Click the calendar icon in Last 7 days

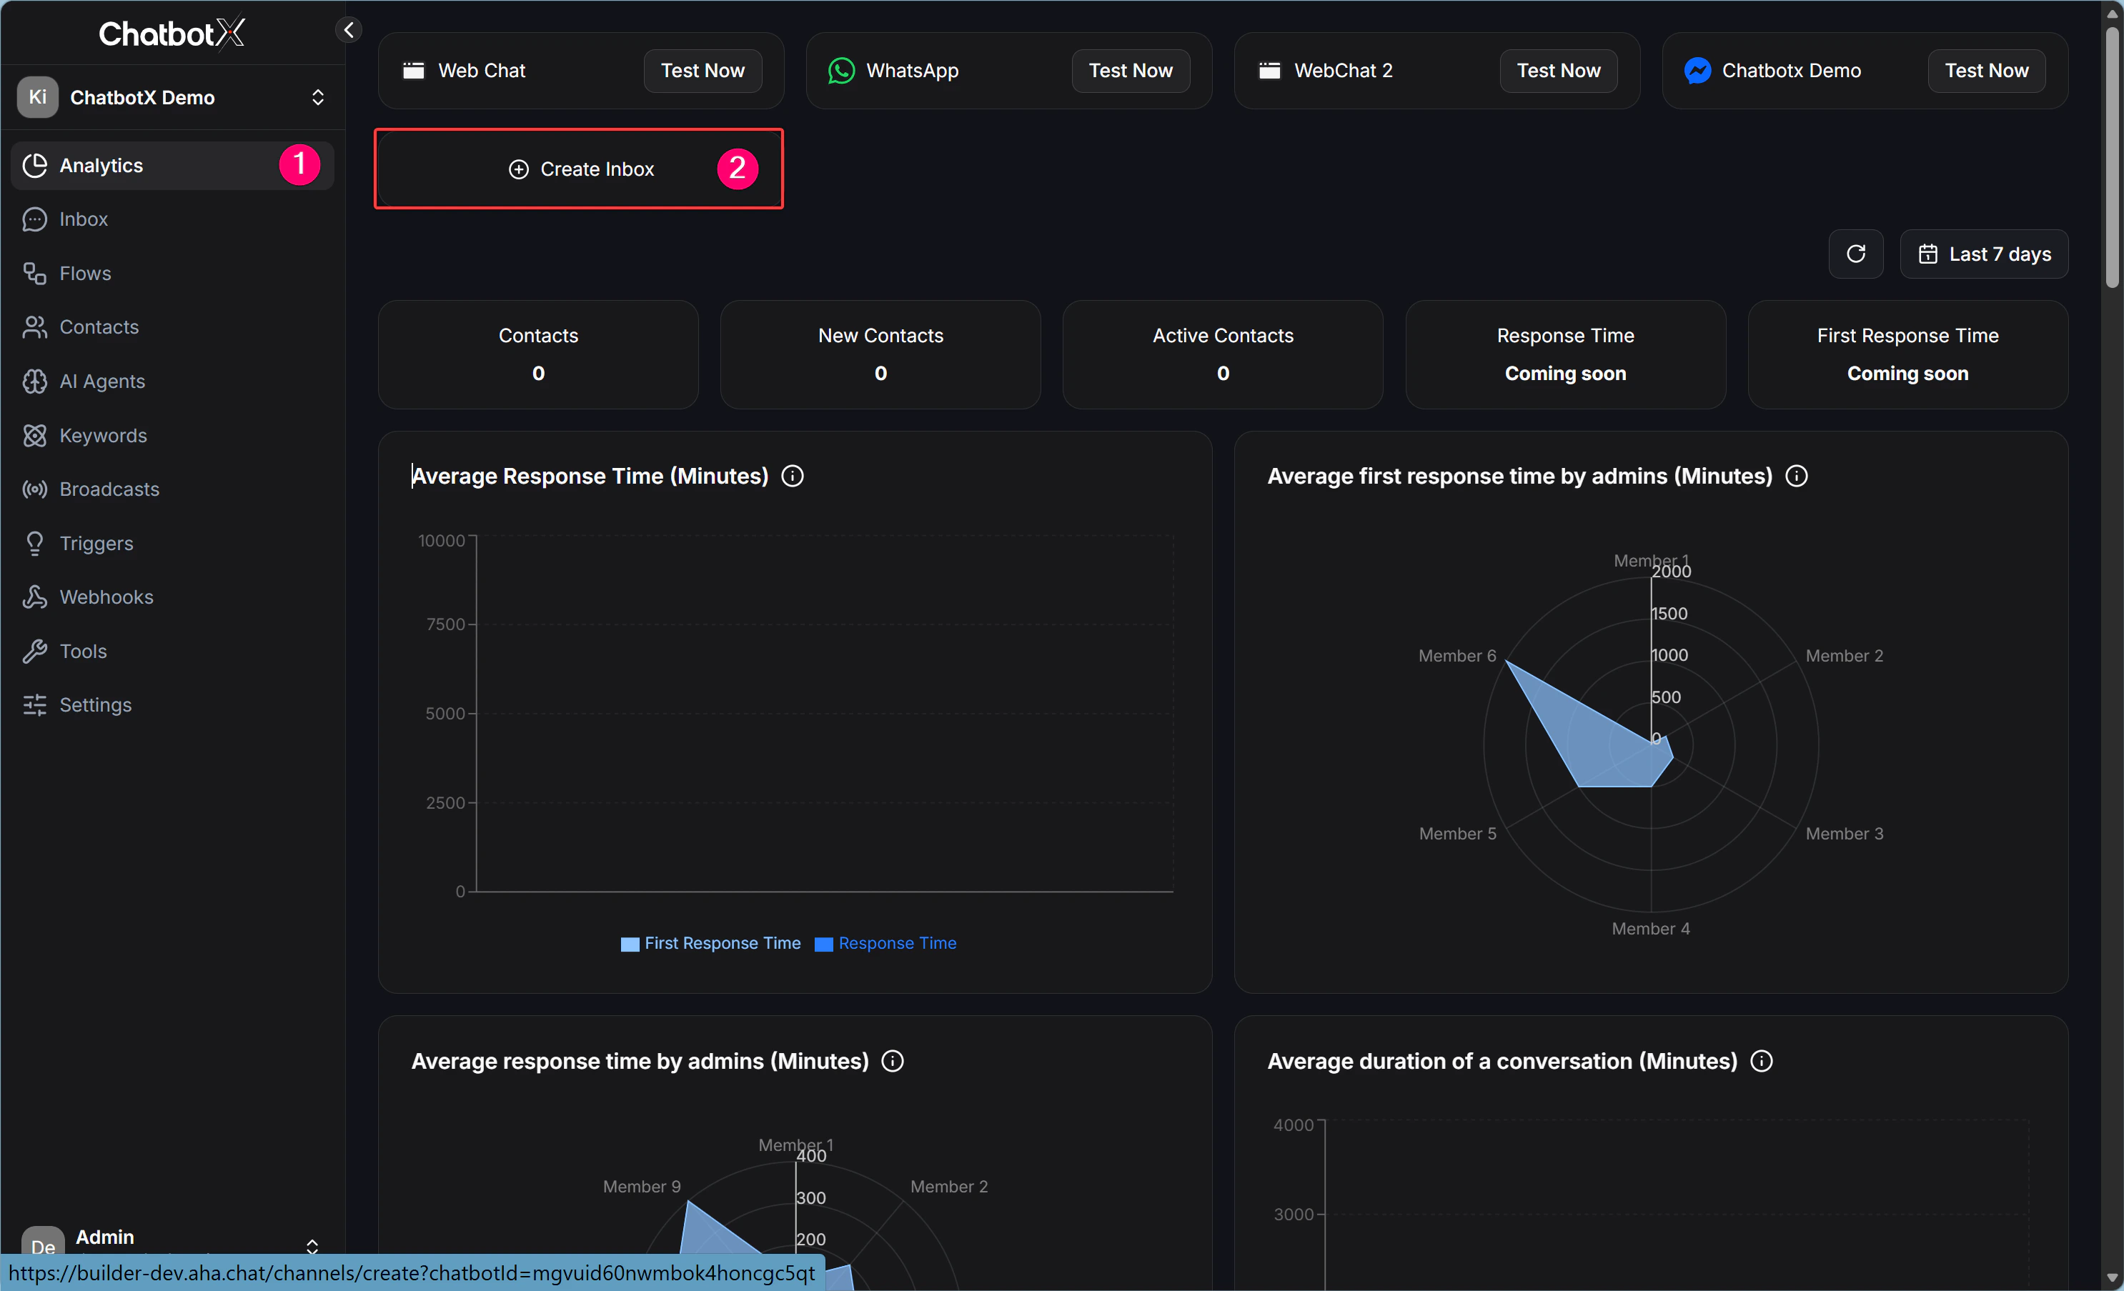click(1928, 254)
